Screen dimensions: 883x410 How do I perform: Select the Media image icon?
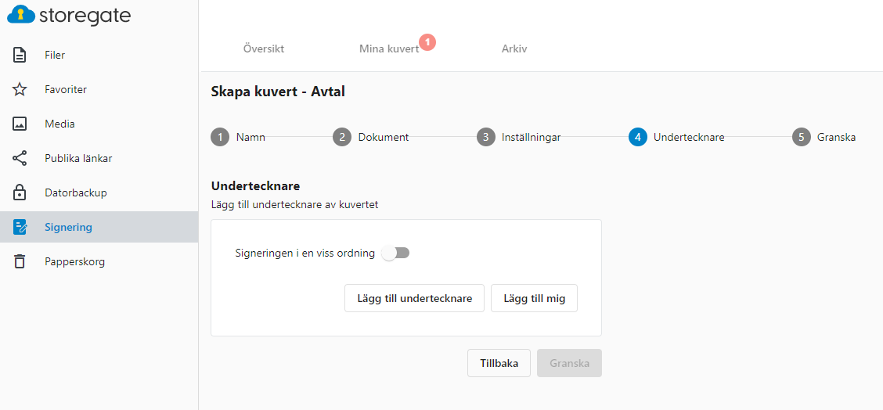[20, 124]
